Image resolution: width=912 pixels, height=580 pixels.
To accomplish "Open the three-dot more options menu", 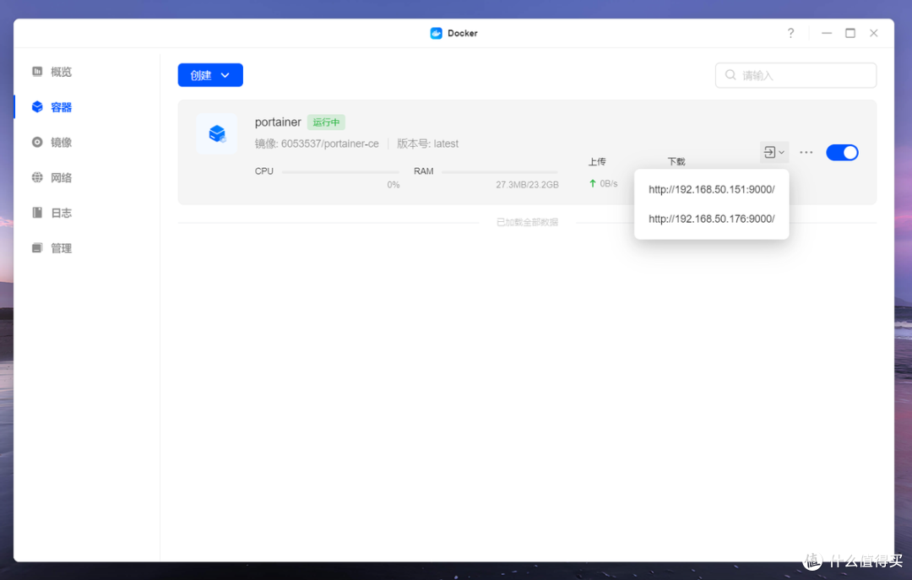I will [806, 152].
